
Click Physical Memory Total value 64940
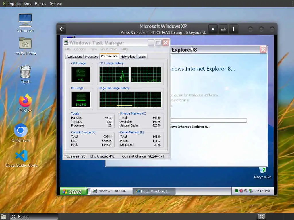point(156,118)
